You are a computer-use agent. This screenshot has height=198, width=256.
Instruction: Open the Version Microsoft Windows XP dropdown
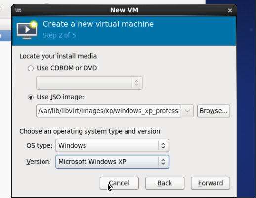click(112, 162)
